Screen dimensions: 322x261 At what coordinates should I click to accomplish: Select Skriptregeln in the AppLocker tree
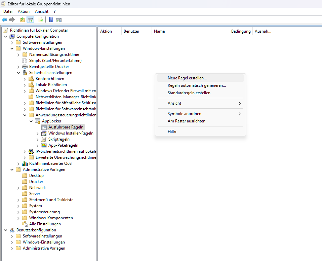click(59, 139)
